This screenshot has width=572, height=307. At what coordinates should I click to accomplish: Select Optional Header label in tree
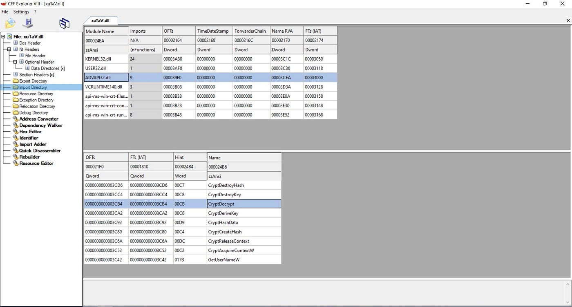pyautogui.click(x=40, y=62)
